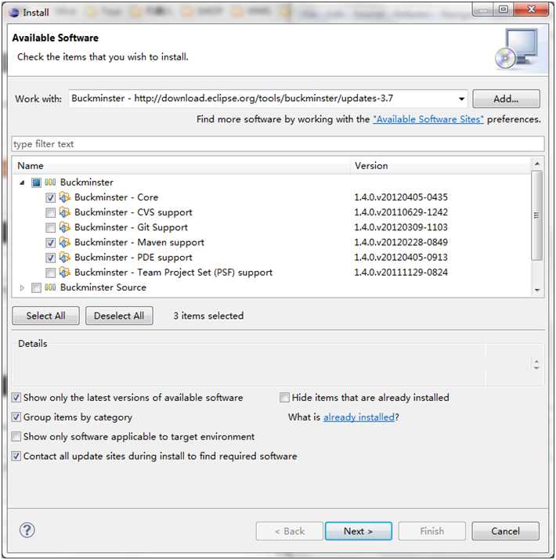Screen dimensions: 556x560
Task: Disable Group items by category
Action: [16, 417]
